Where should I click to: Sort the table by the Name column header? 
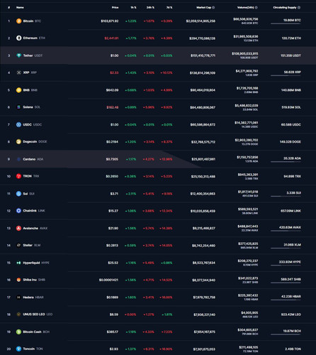(20, 8)
